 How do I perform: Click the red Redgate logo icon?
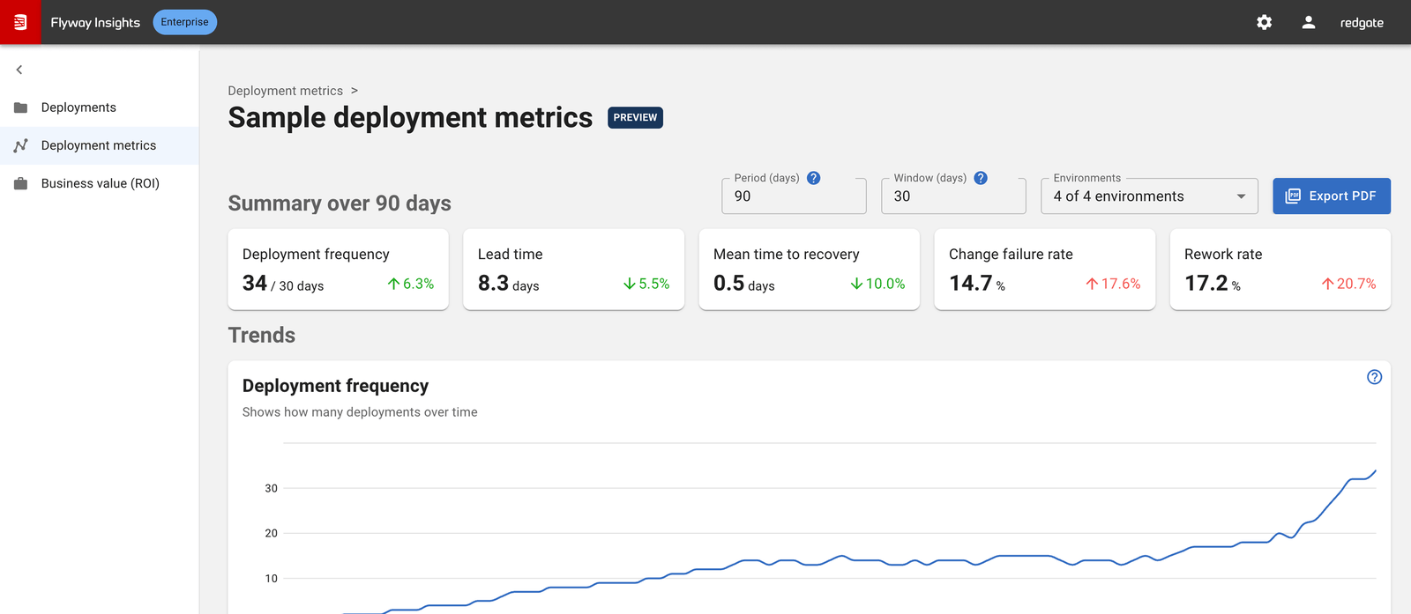pyautogui.click(x=20, y=22)
